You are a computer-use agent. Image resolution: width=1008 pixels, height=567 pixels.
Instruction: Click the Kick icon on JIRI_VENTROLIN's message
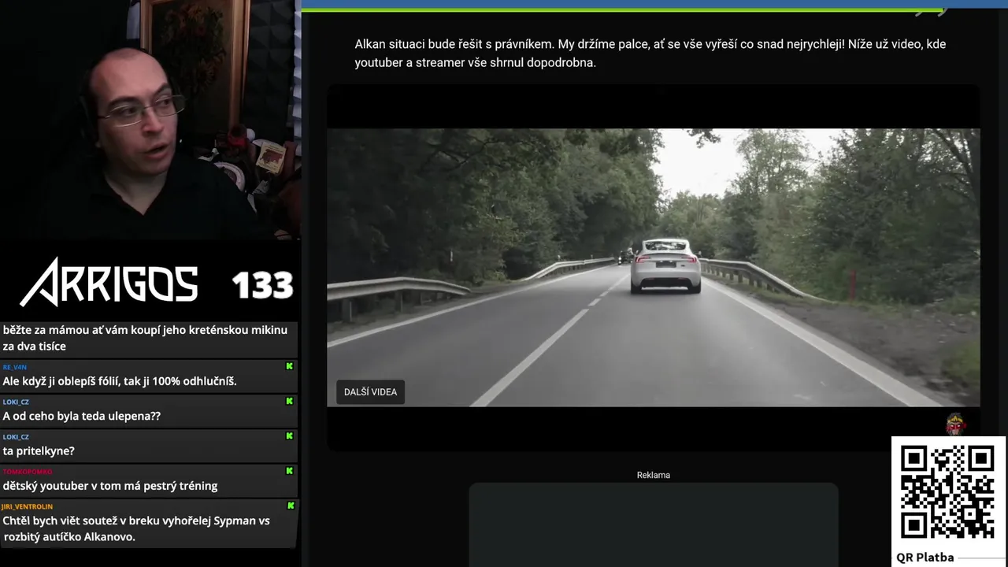tap(291, 506)
